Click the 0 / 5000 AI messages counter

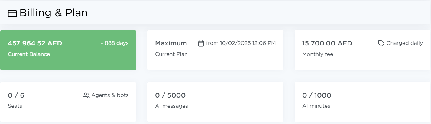point(170,95)
